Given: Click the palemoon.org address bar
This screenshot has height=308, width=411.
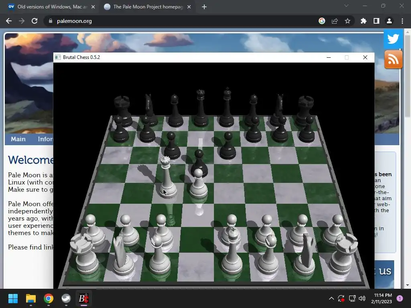Looking at the screenshot, I should tap(181, 21).
